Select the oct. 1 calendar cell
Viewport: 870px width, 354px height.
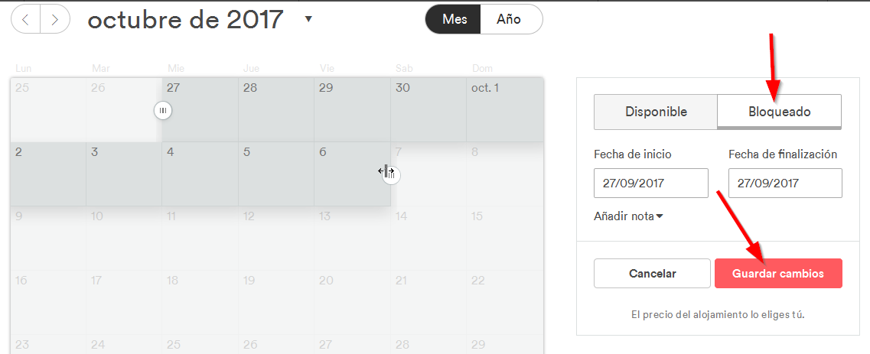pos(504,109)
